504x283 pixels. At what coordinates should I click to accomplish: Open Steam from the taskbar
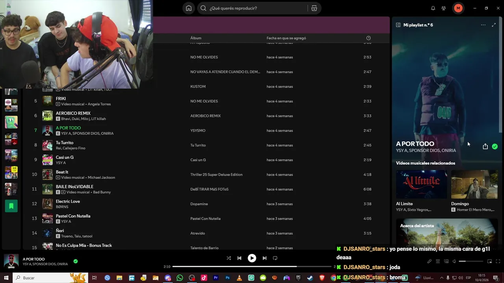coord(310,278)
